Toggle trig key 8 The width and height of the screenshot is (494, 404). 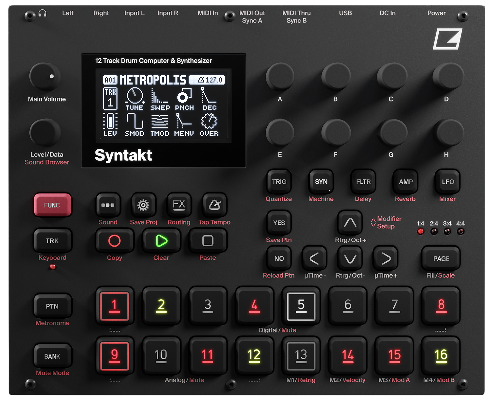pyautogui.click(x=441, y=306)
